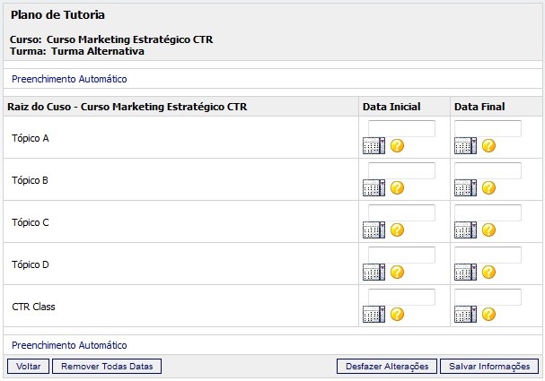Click help icon for CTR Class Data Inicial
The width and height of the screenshot is (545, 381).
tap(397, 315)
